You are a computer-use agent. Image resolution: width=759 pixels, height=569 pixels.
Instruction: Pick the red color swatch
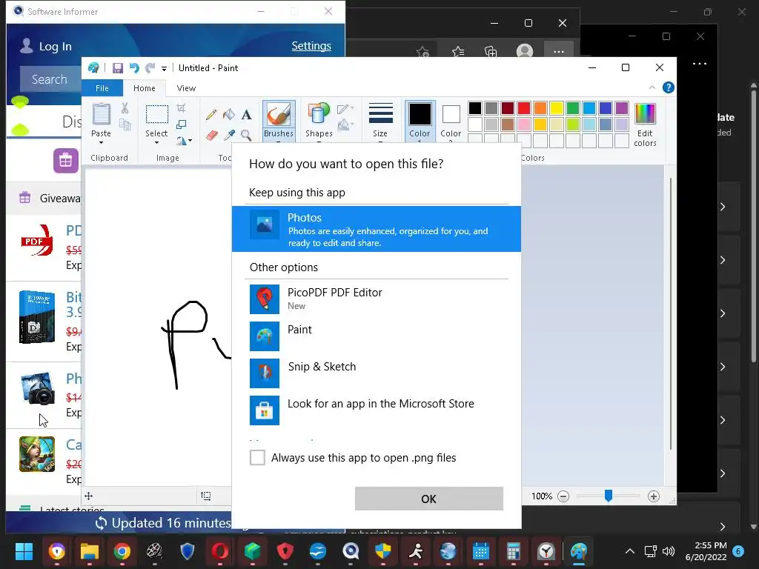(524, 108)
